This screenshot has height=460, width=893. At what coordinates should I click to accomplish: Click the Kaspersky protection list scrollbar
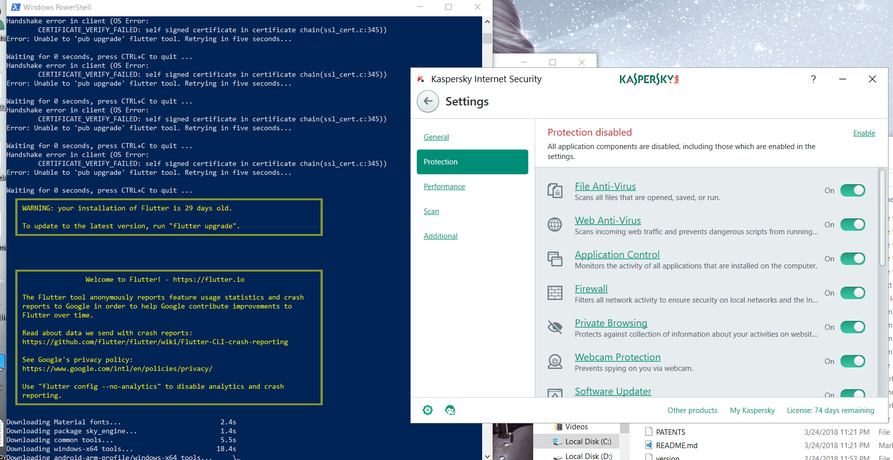[882, 218]
